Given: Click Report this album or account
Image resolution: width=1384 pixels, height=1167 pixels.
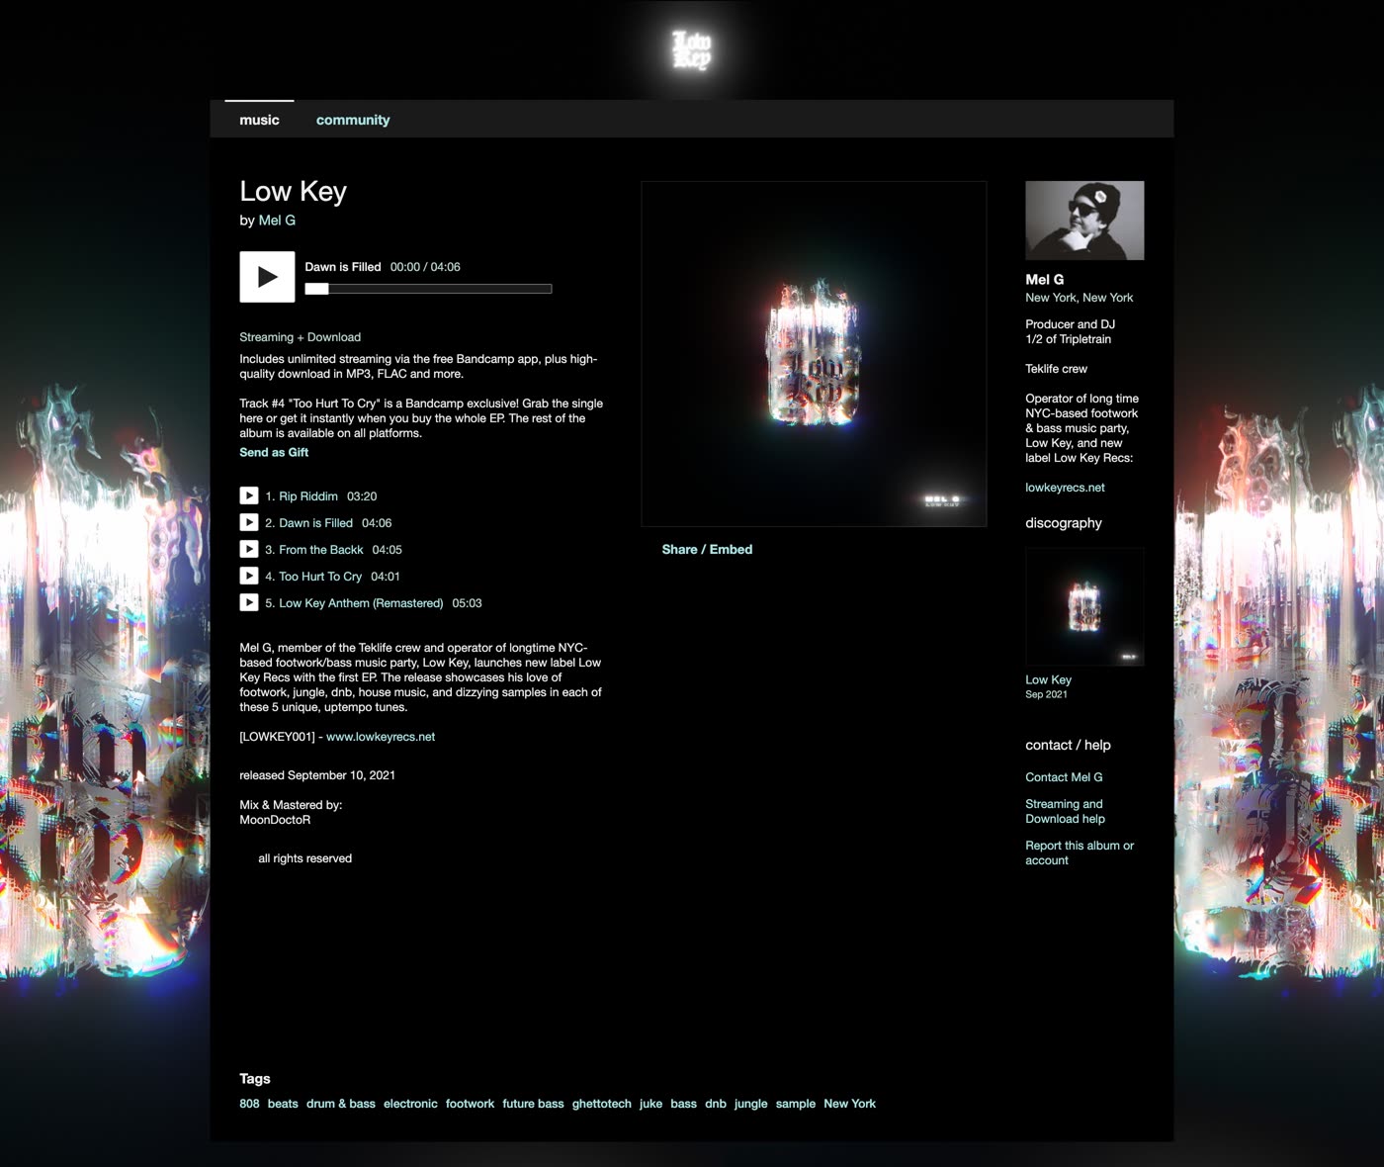Looking at the screenshot, I should (x=1080, y=853).
